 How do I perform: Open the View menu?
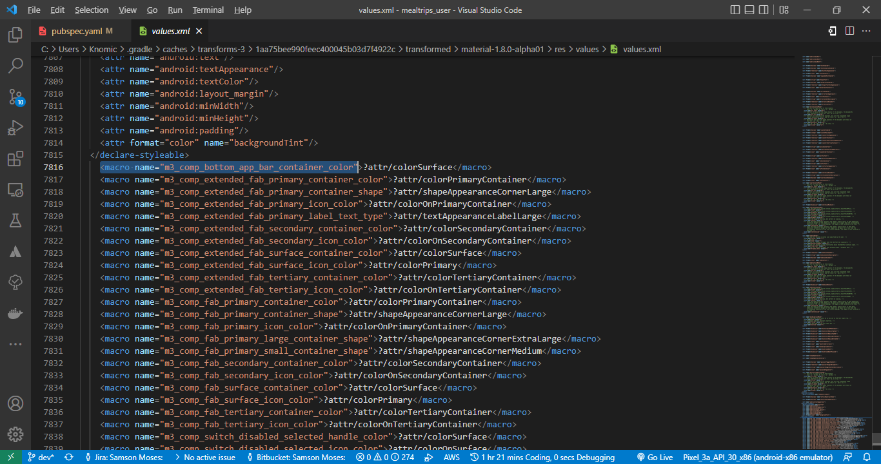(x=128, y=10)
